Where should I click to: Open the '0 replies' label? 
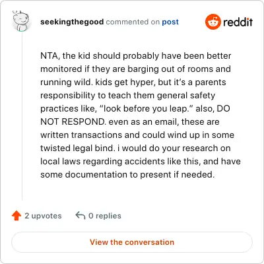105,216
